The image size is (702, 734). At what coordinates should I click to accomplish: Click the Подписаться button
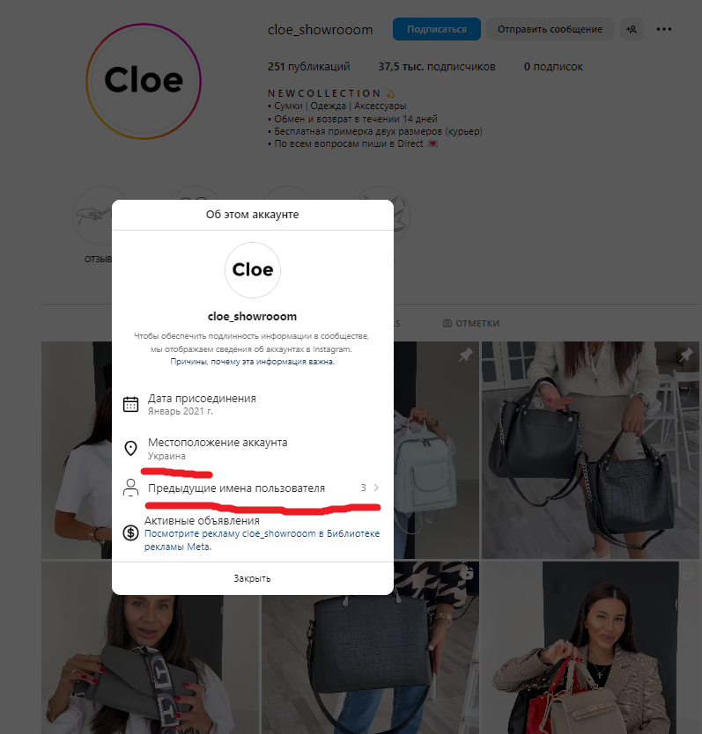tap(437, 29)
